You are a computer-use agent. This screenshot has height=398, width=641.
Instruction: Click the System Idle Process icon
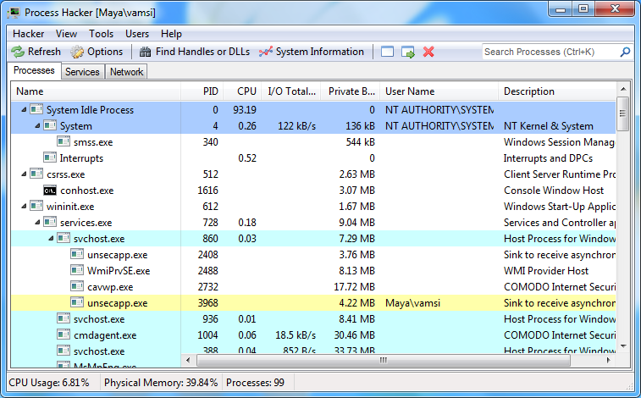click(x=36, y=109)
